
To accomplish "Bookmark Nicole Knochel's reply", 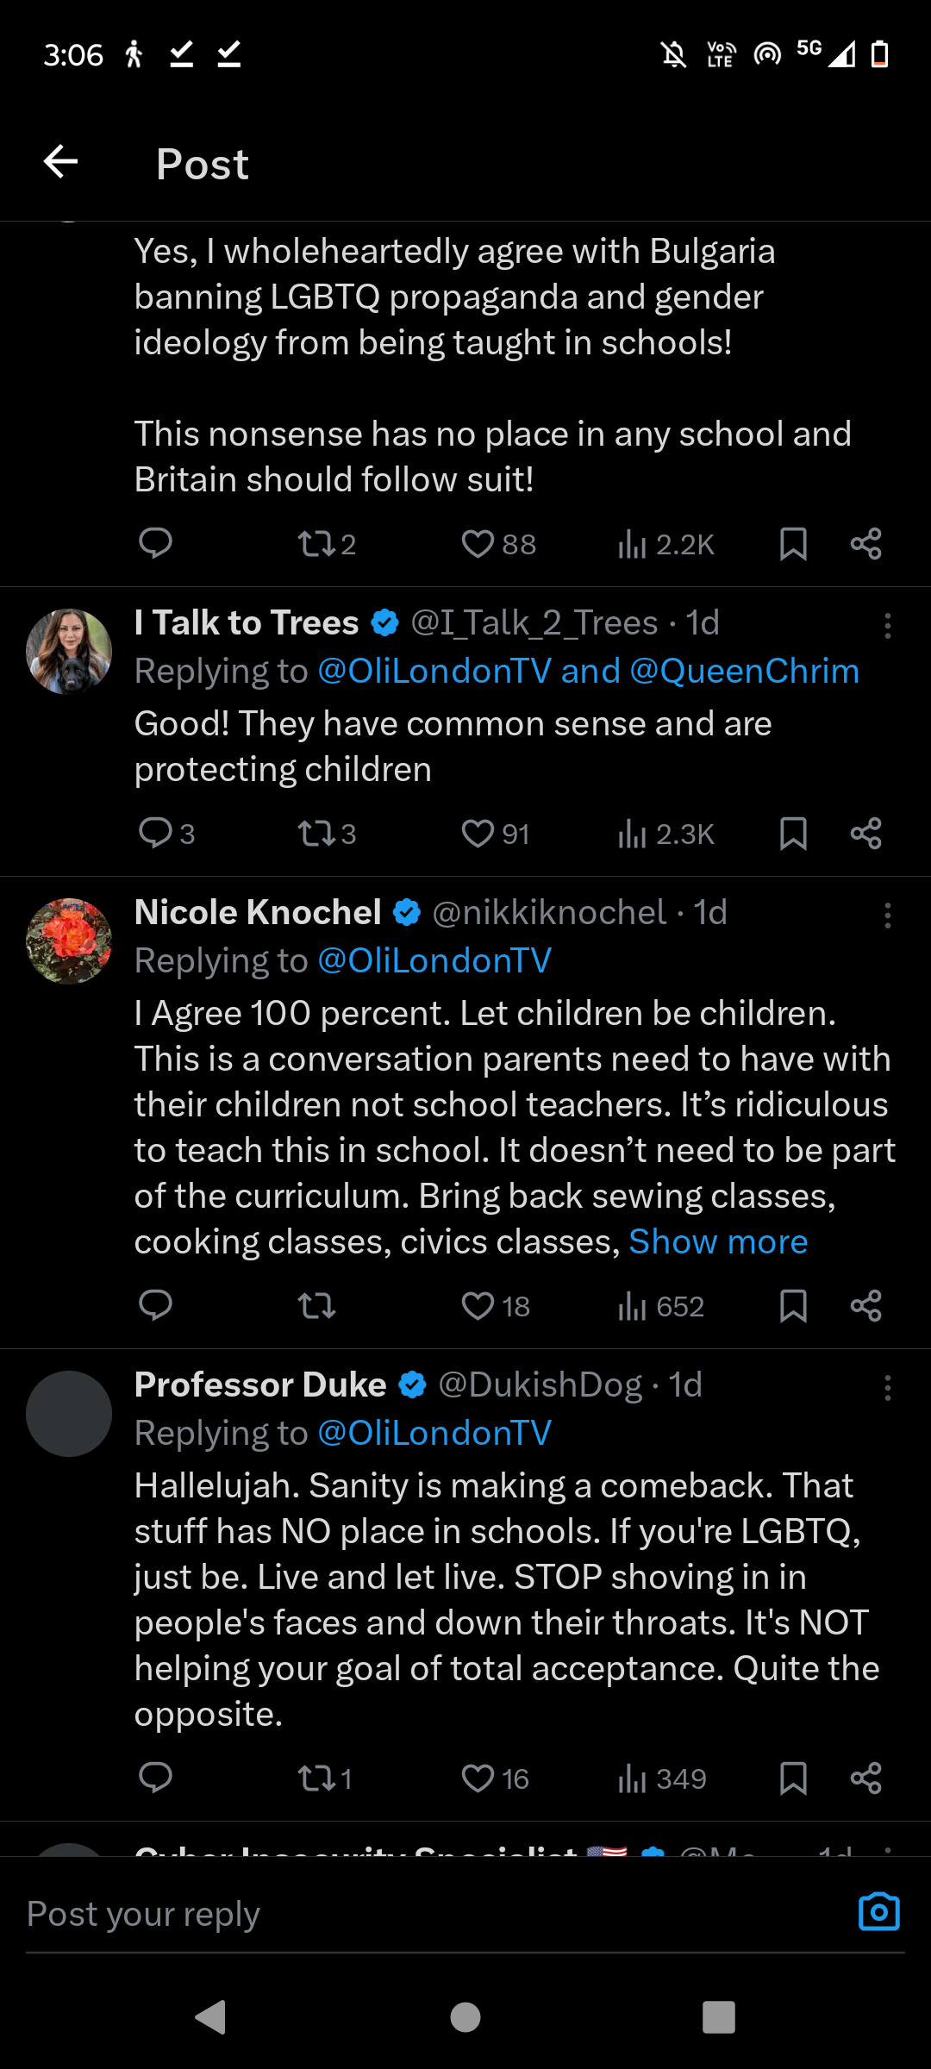I will (793, 1306).
